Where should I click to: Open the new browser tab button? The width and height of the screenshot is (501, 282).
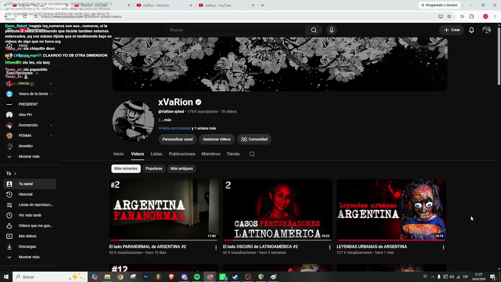(x=262, y=5)
